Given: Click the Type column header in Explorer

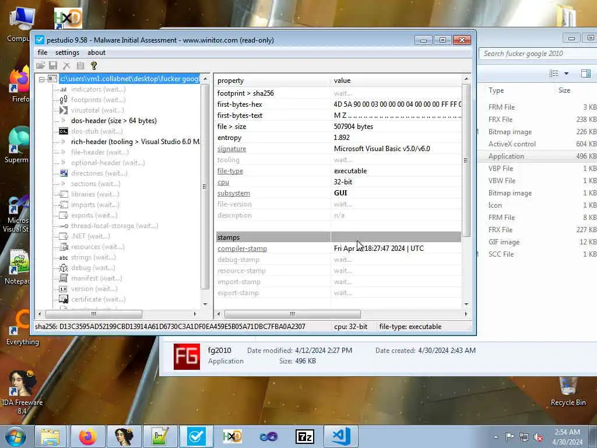Looking at the screenshot, I should pos(496,90).
